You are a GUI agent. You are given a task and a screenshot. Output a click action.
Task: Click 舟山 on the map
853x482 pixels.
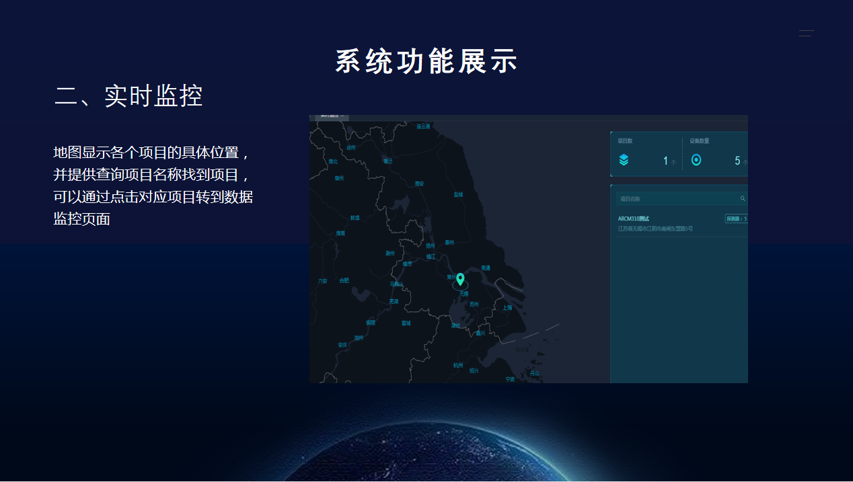click(534, 372)
